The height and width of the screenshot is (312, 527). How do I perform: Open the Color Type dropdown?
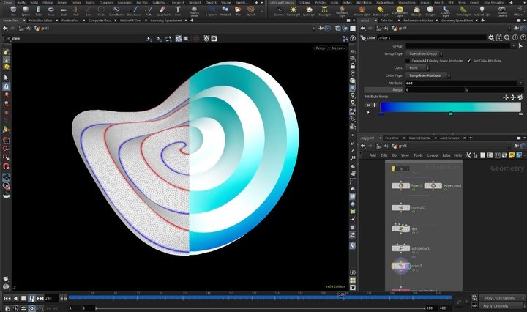pyautogui.click(x=428, y=75)
